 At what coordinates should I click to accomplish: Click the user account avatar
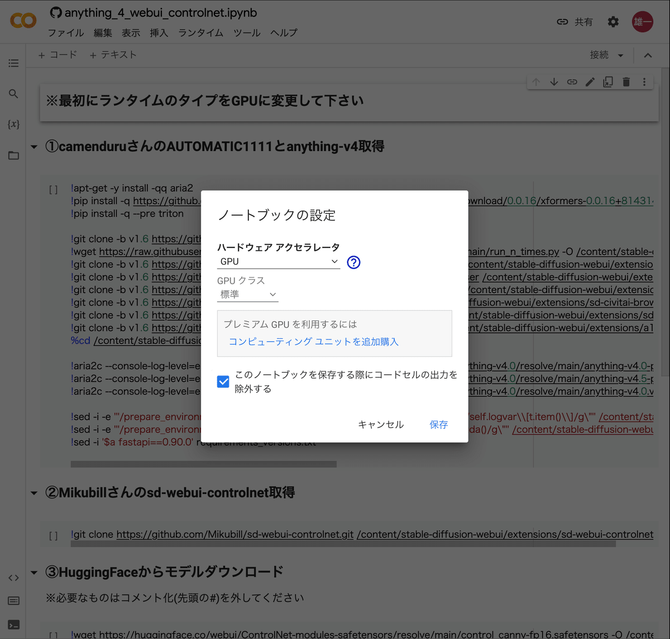pyautogui.click(x=643, y=22)
